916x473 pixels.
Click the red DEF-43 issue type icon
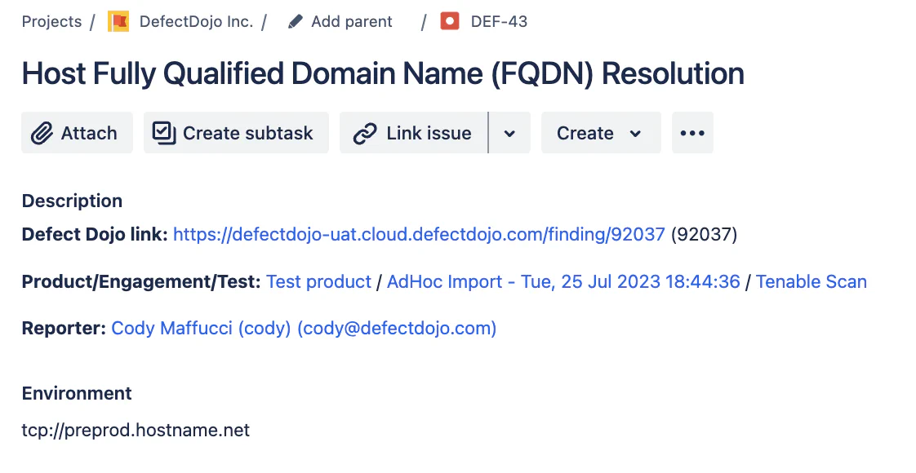pyautogui.click(x=450, y=22)
